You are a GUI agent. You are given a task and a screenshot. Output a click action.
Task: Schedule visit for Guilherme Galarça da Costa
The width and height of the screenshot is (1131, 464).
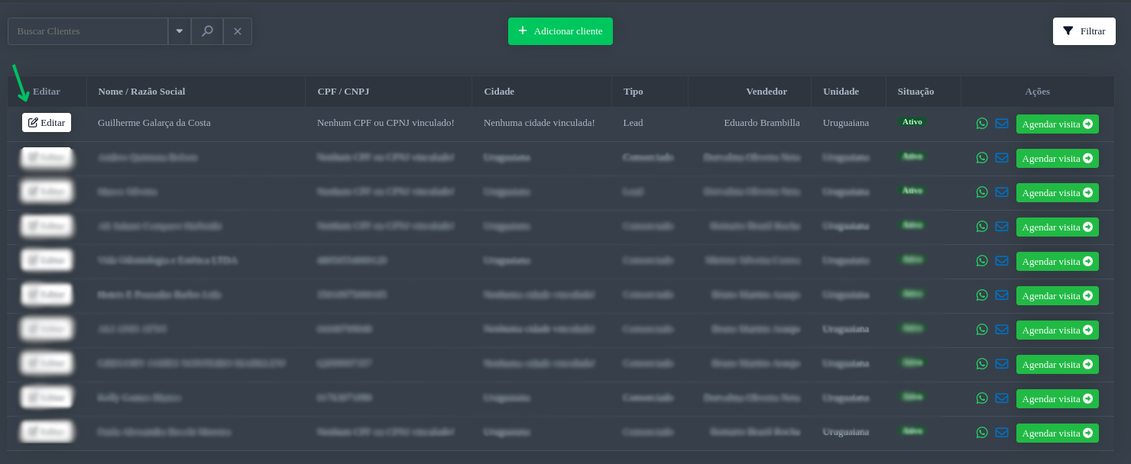pos(1057,124)
